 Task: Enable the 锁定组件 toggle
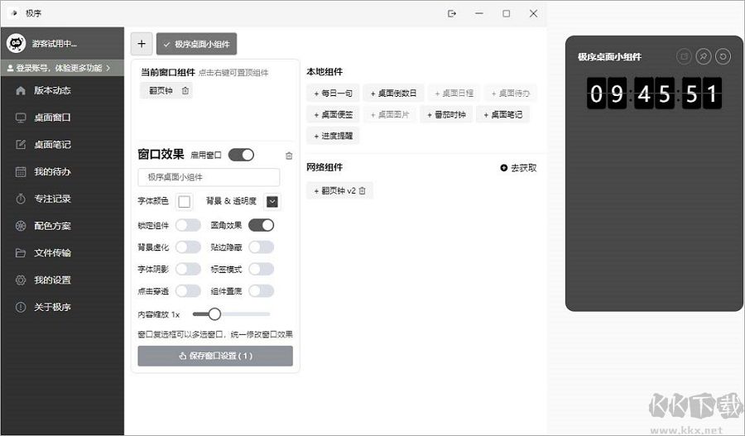coord(188,225)
